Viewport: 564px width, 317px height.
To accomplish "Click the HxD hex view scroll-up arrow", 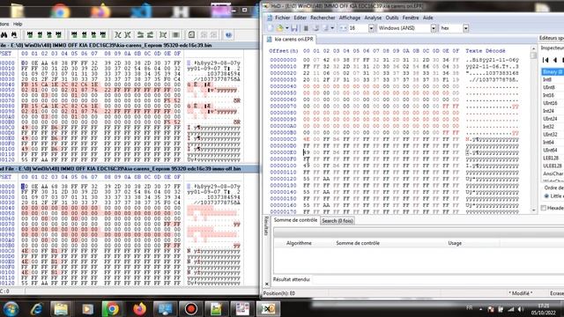I will click(533, 49).
